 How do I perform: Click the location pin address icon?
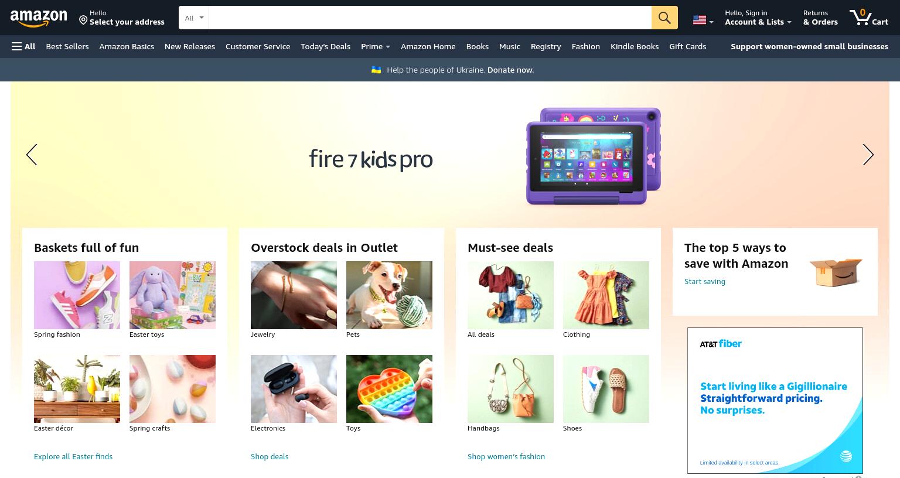[x=83, y=21]
